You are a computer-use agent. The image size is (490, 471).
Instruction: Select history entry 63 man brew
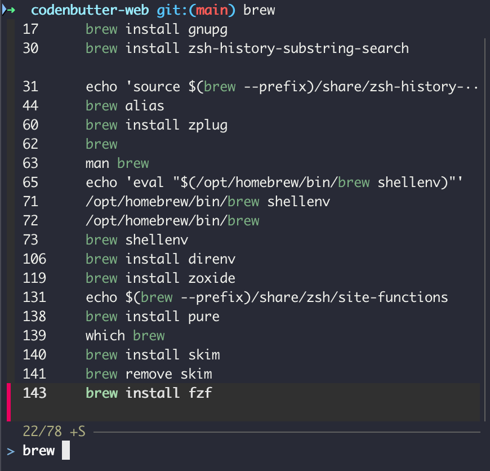click(x=117, y=163)
